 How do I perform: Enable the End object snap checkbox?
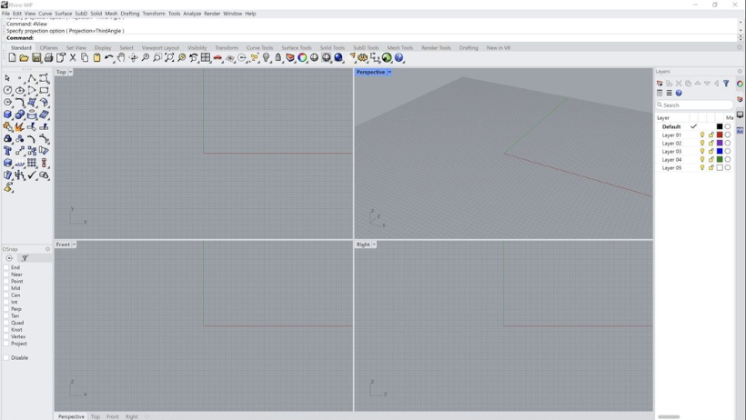point(6,267)
